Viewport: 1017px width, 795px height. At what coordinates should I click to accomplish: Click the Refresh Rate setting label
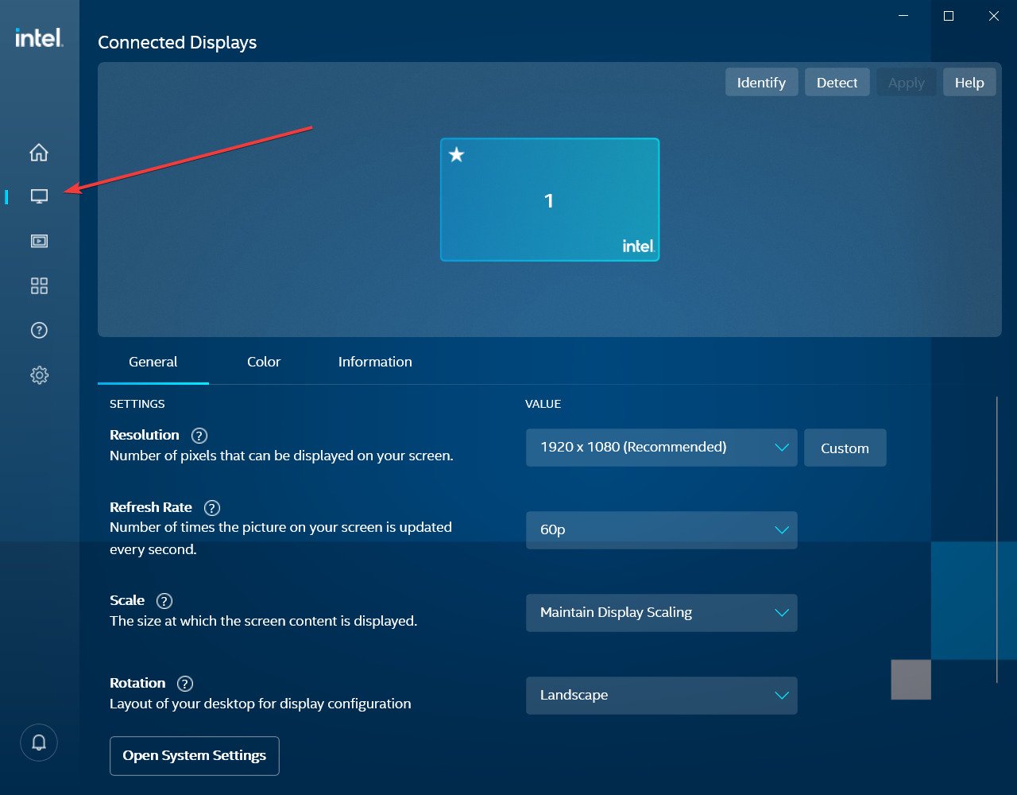pyautogui.click(x=151, y=507)
